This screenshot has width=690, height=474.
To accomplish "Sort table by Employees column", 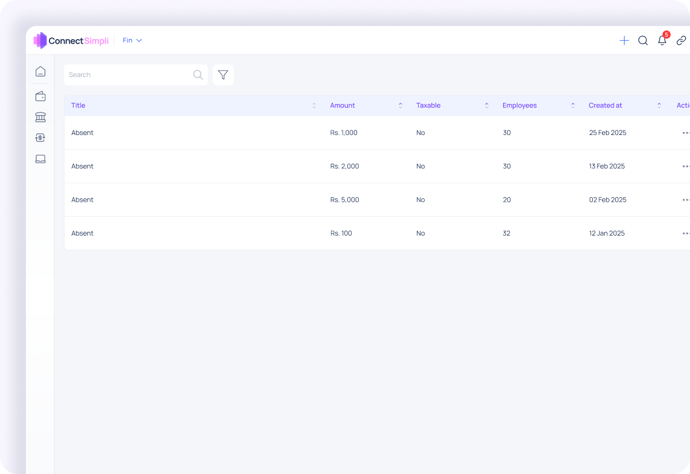I will tap(573, 106).
